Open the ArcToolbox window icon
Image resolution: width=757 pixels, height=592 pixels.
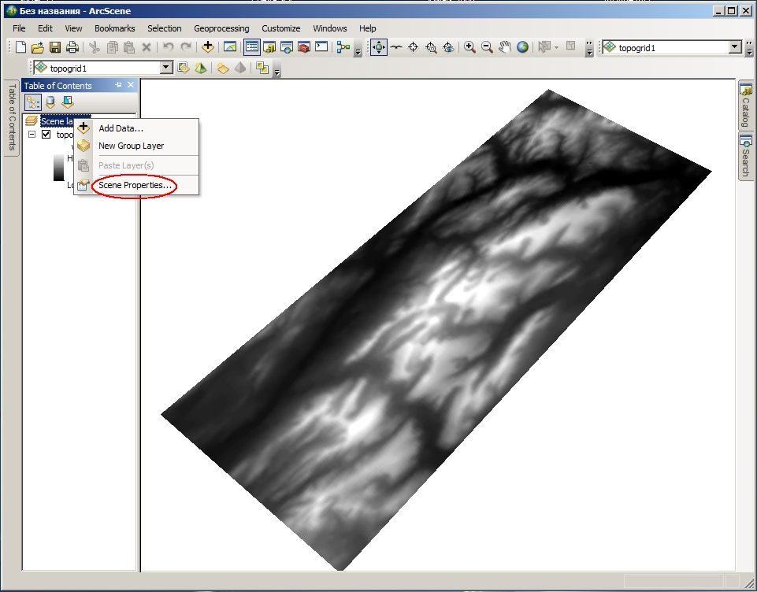point(304,47)
